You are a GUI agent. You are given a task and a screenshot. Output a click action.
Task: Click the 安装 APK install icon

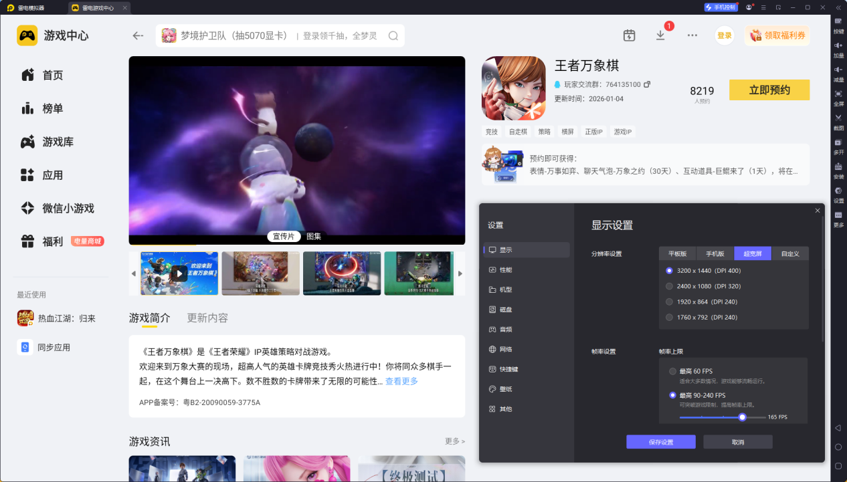click(838, 170)
